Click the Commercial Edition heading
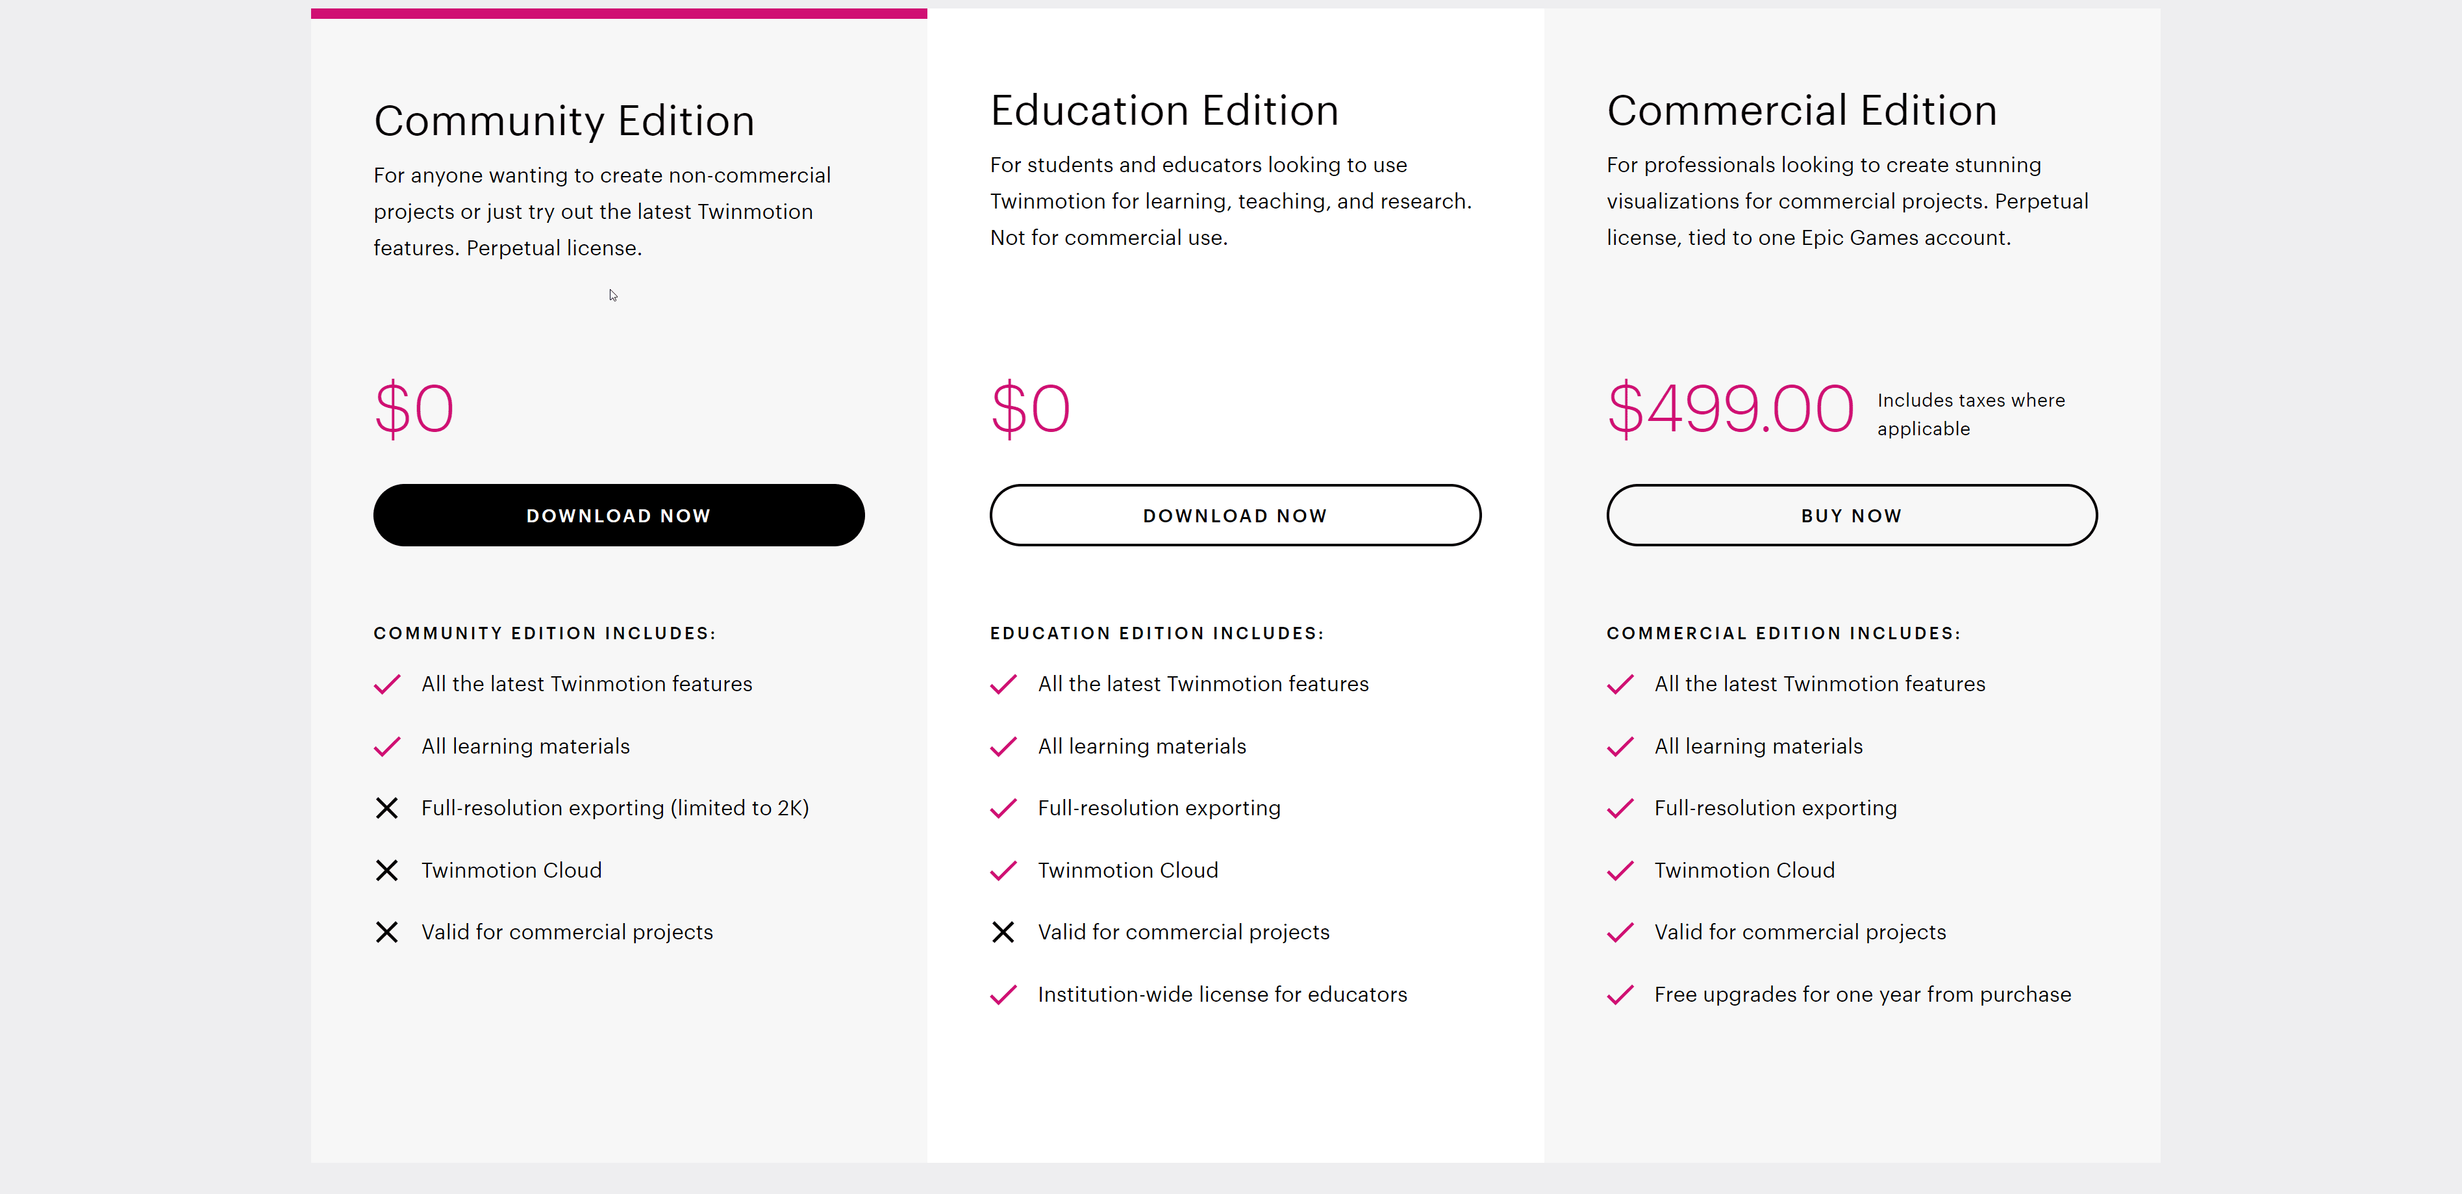Viewport: 2462px width, 1194px height. (1802, 111)
